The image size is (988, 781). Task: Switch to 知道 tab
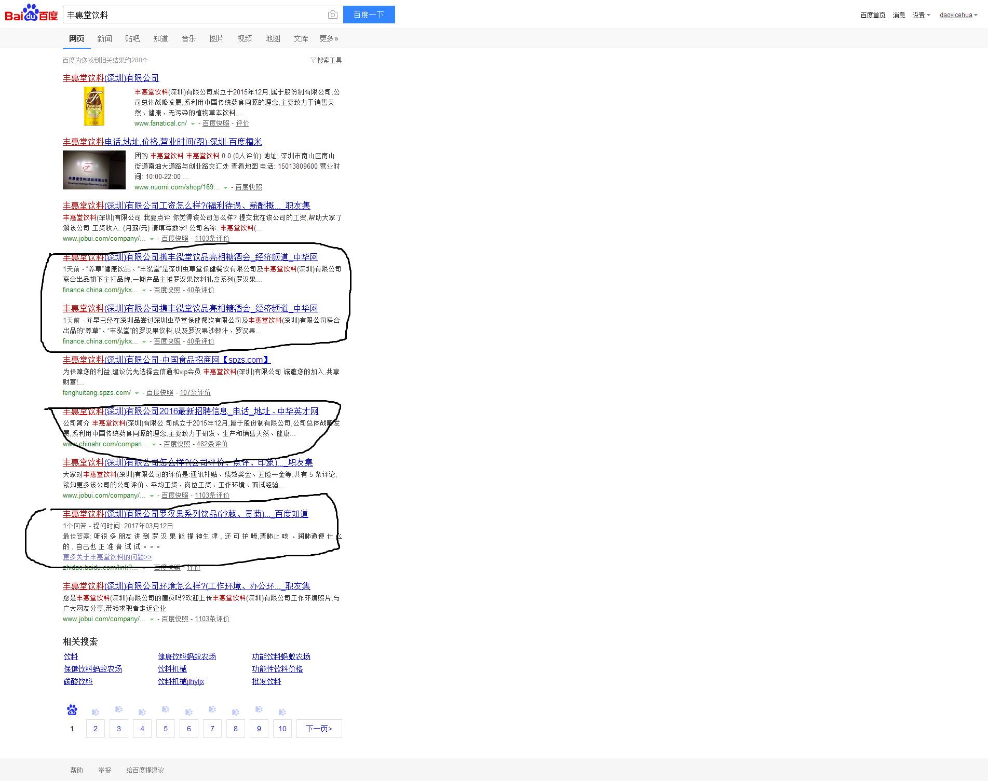point(160,38)
